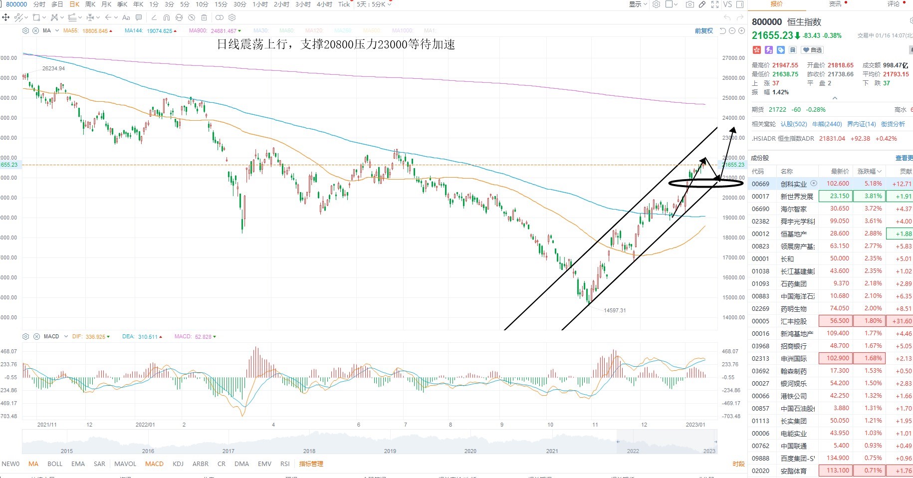
Task: Open MA indicator settings gear
Action: point(26,31)
